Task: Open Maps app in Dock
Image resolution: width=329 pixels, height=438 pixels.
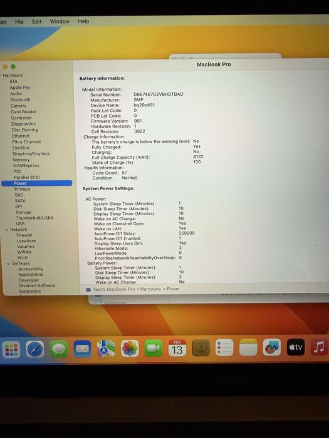Action: (106, 349)
